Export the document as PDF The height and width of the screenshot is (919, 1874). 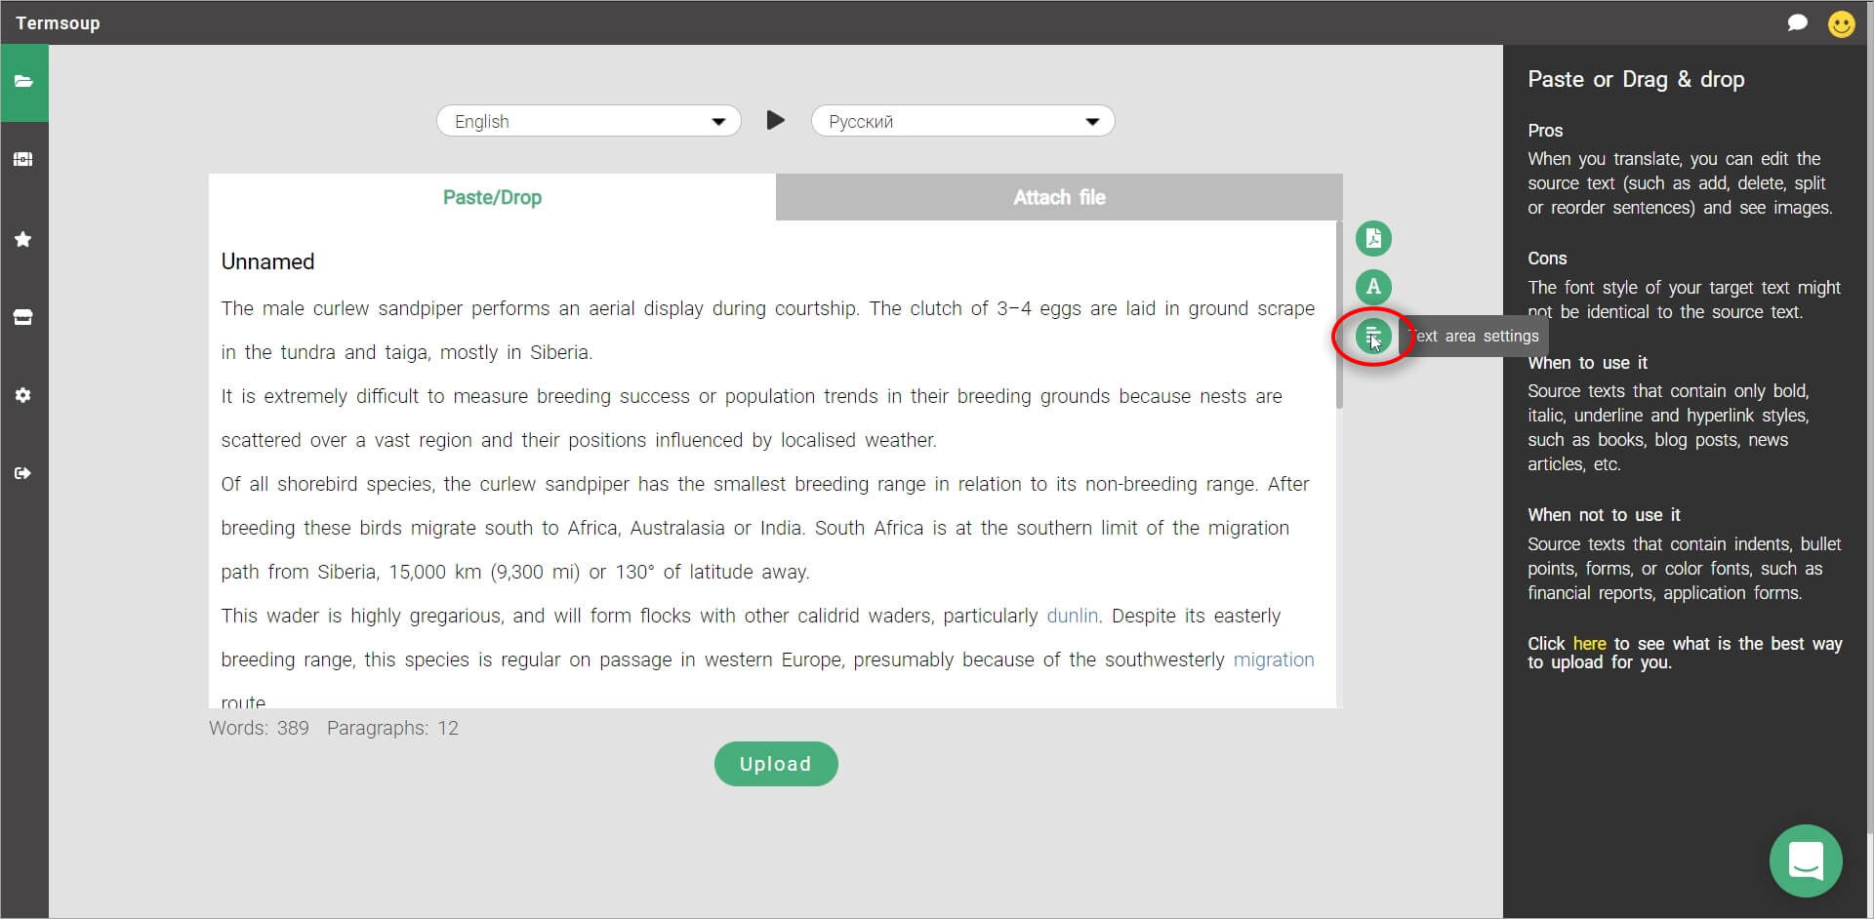[1373, 238]
